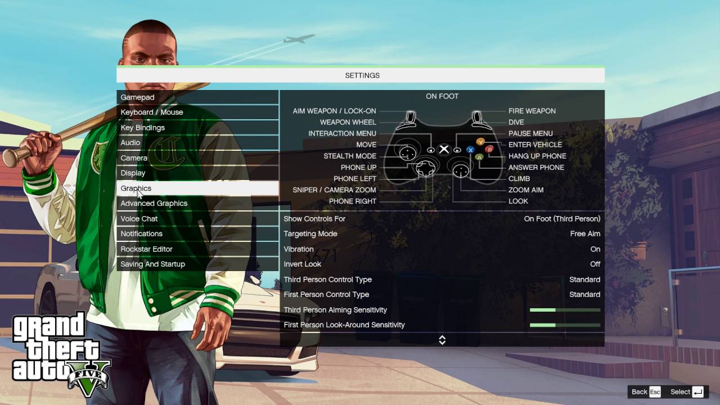This screenshot has height=405, width=720.
Task: Open the Key Bindings category
Action: point(197,128)
